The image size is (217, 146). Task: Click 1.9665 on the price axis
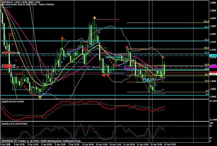click(213, 89)
